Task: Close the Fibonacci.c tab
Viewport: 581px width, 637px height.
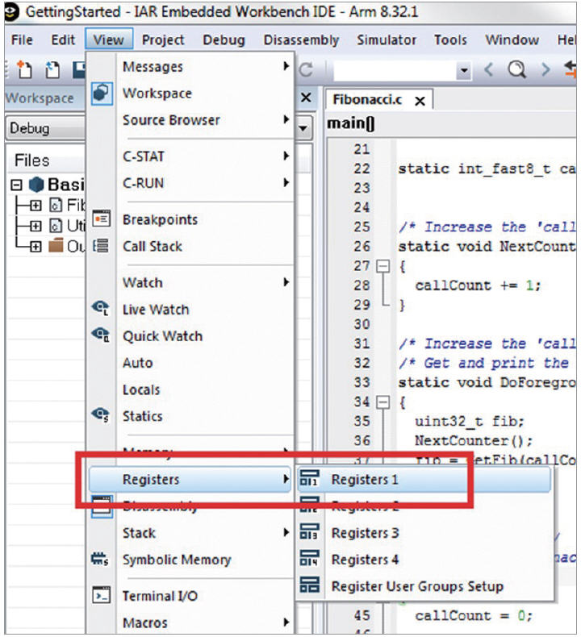Action: tap(420, 101)
